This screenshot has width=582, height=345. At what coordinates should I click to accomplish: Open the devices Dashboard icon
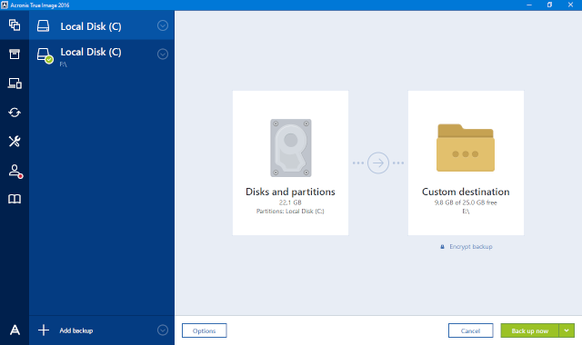[x=15, y=84]
